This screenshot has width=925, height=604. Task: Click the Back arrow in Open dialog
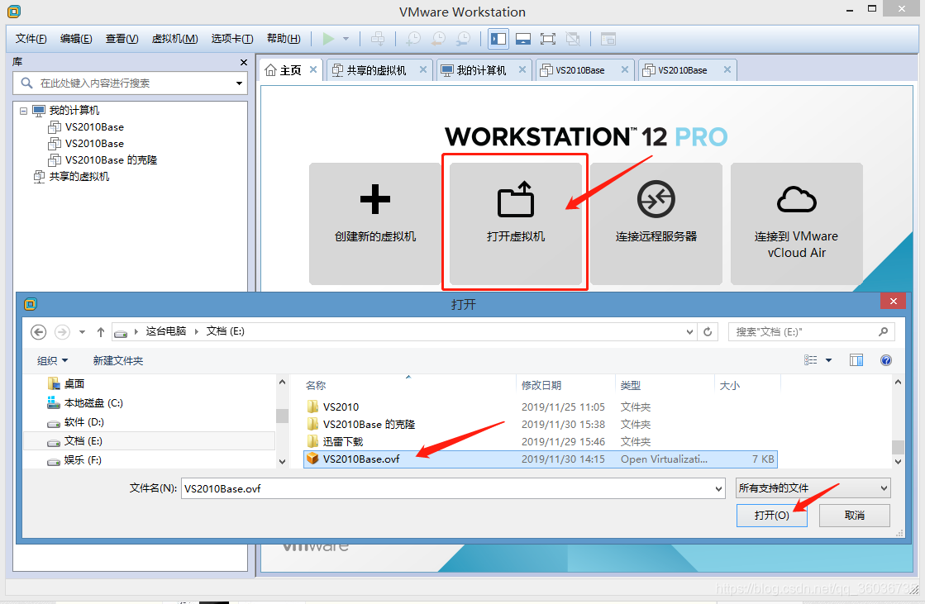[x=38, y=332]
